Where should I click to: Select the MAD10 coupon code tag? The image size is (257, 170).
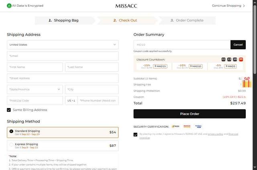[x=196, y=66]
